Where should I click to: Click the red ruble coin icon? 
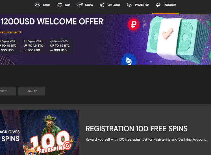(x=133, y=25)
